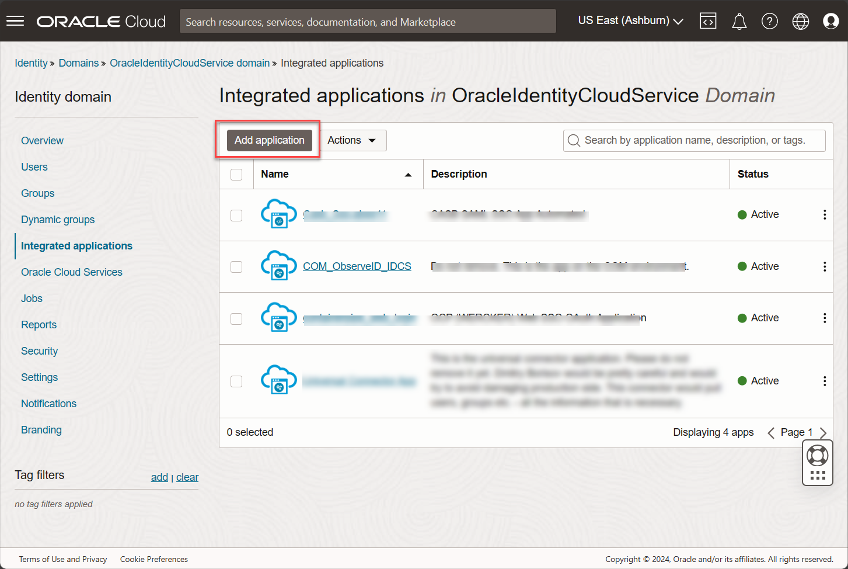Open the OracleIdentityCloudService domain breadcrumb link
The image size is (848, 569).
pos(189,63)
